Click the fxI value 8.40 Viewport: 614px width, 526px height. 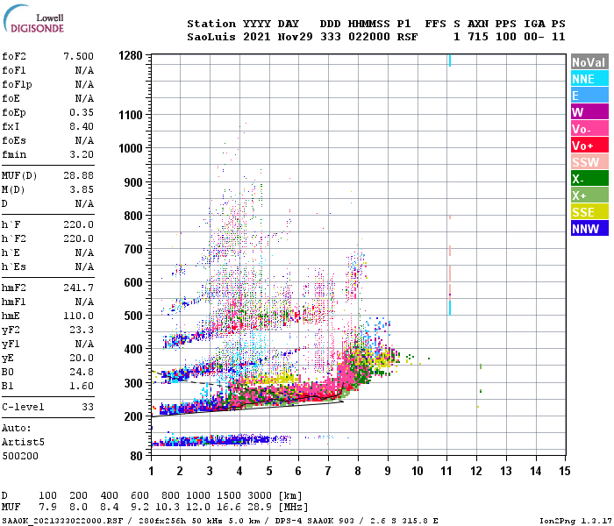82,127
